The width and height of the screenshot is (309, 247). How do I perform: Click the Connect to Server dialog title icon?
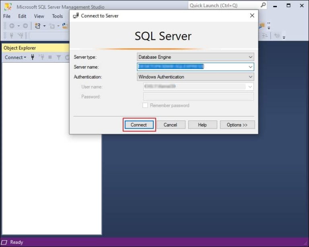pos(76,16)
